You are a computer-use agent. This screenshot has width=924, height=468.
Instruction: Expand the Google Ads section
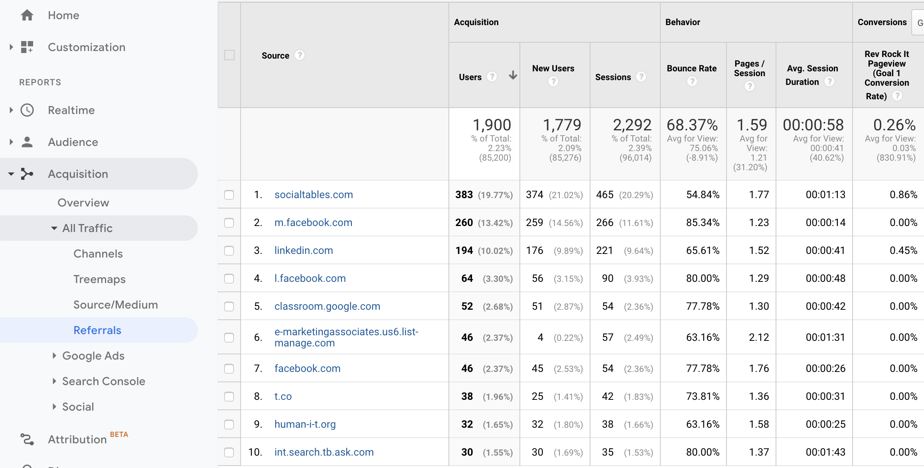54,356
